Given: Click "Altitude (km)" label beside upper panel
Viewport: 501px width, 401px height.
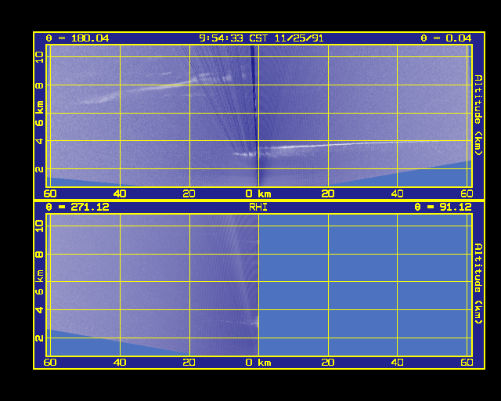Looking at the screenshot, I should (x=478, y=115).
